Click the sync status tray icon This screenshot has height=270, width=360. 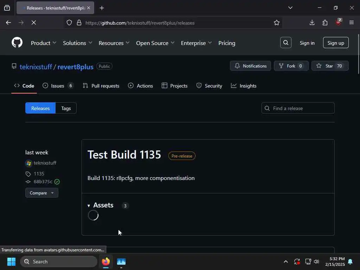coord(297,262)
